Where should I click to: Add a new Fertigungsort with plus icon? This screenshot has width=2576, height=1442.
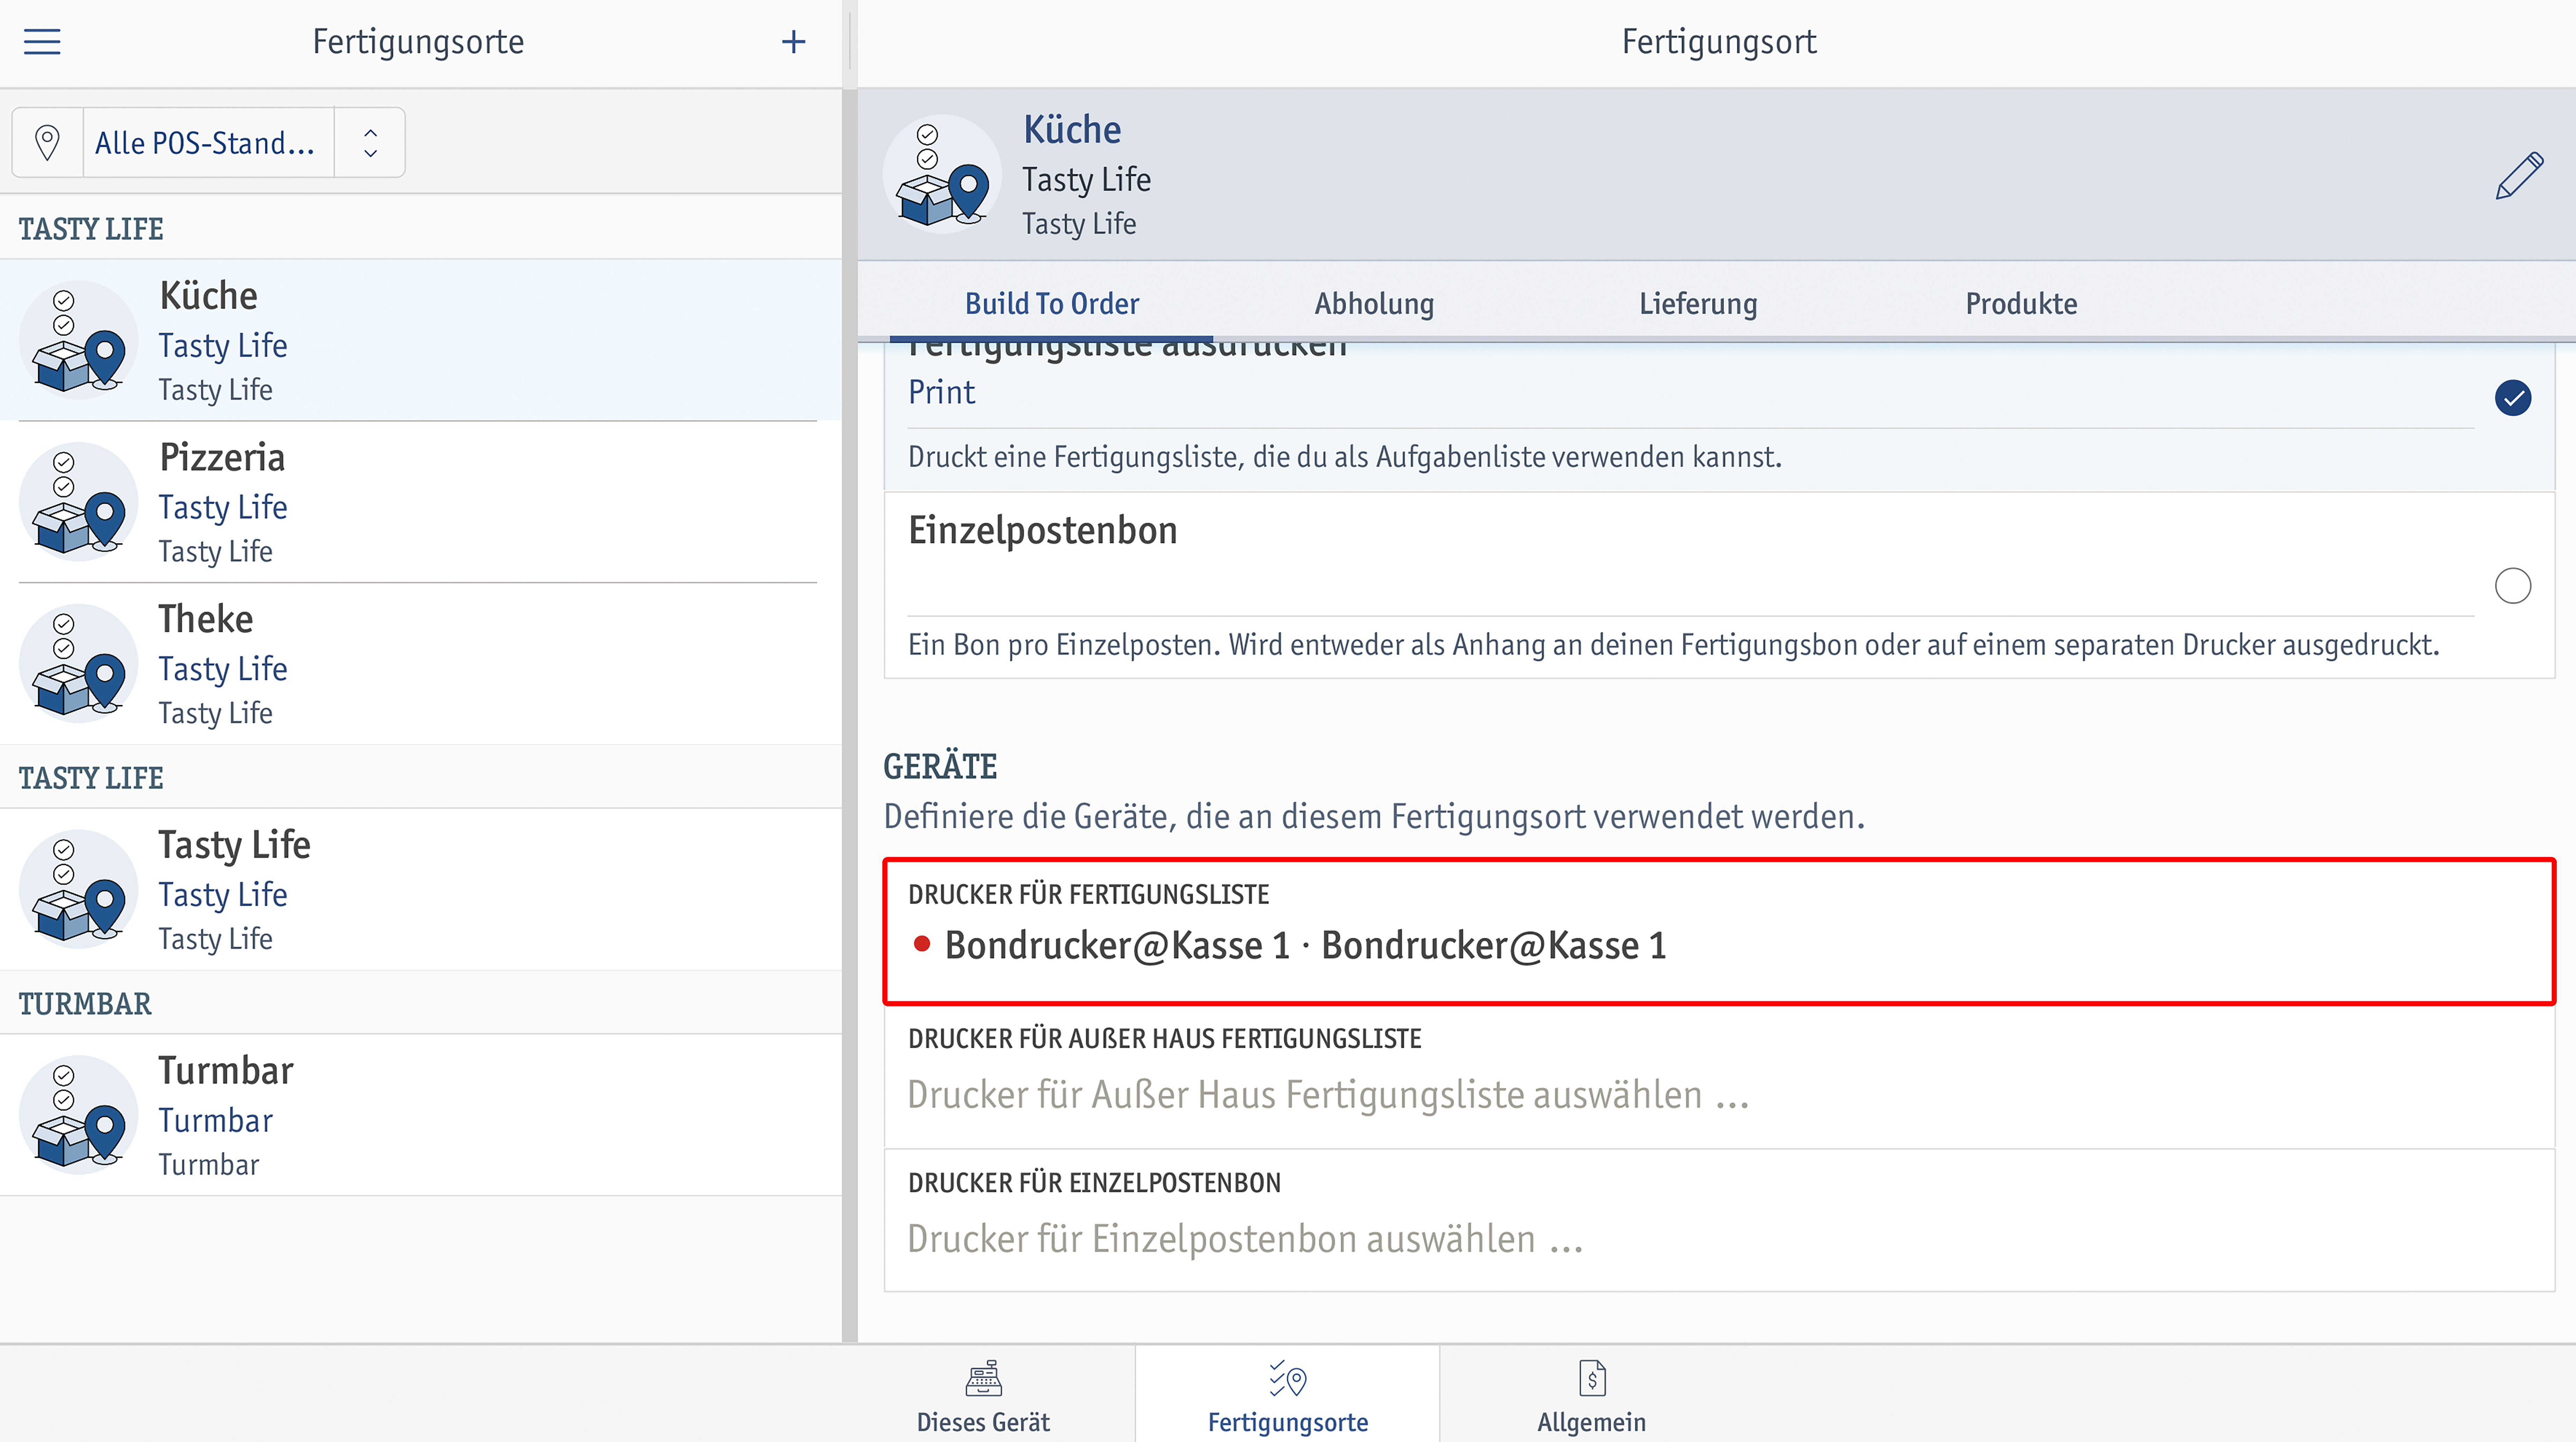pos(793,42)
